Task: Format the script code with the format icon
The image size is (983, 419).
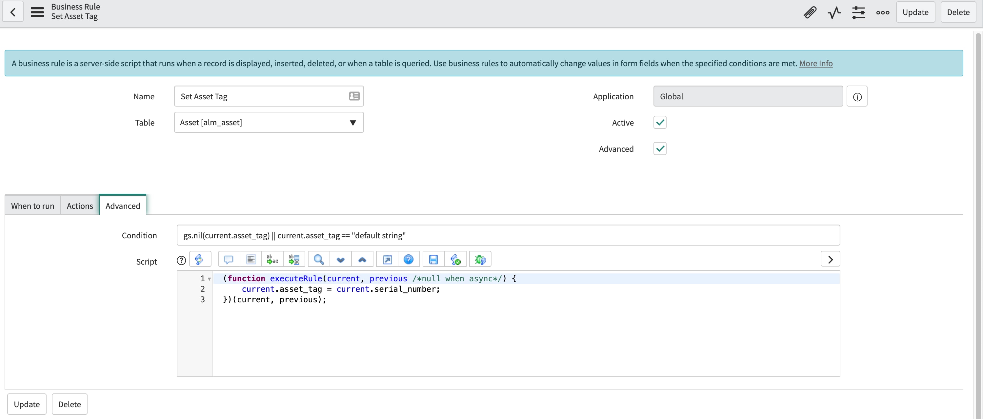Action: [251, 259]
